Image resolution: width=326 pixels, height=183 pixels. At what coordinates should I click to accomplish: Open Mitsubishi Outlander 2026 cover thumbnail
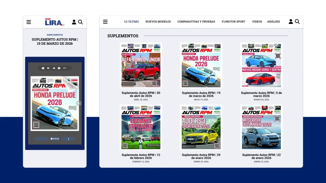pos(261,127)
